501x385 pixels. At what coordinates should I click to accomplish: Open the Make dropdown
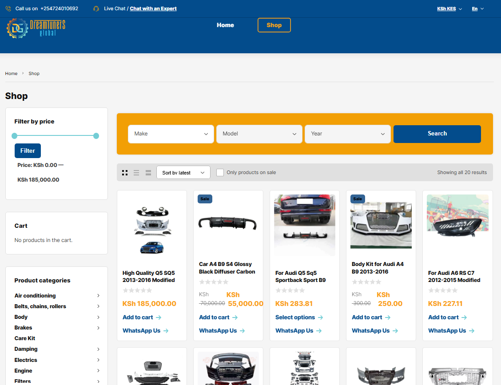[x=171, y=134]
